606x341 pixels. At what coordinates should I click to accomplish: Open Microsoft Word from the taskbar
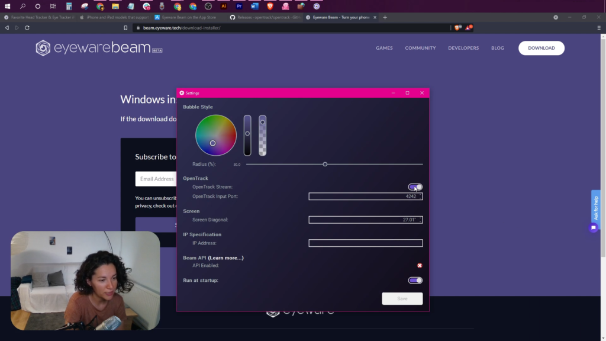[254, 6]
